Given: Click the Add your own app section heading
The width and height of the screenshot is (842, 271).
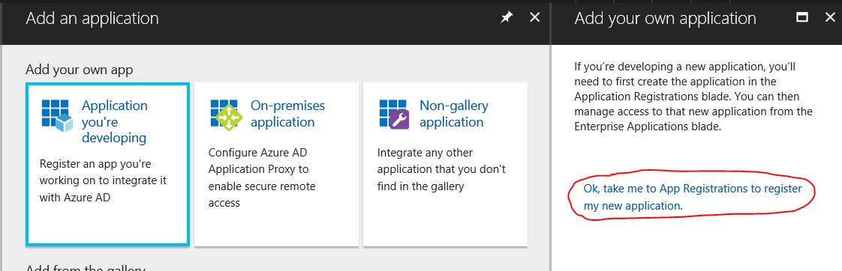Looking at the screenshot, I should (79, 70).
